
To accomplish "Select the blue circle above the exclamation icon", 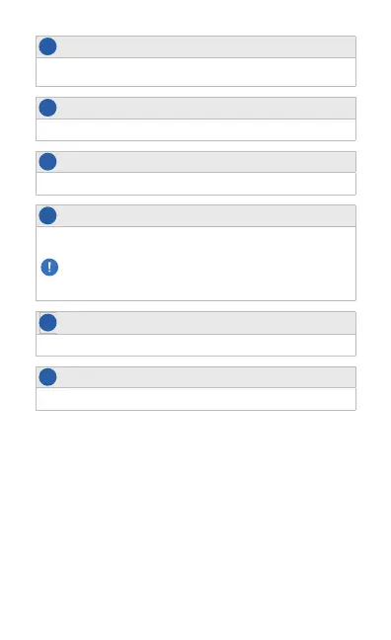I will pyautogui.click(x=47, y=215).
